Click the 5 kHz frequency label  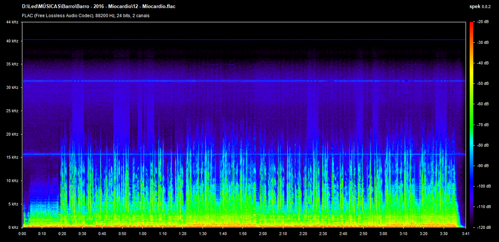(13, 204)
